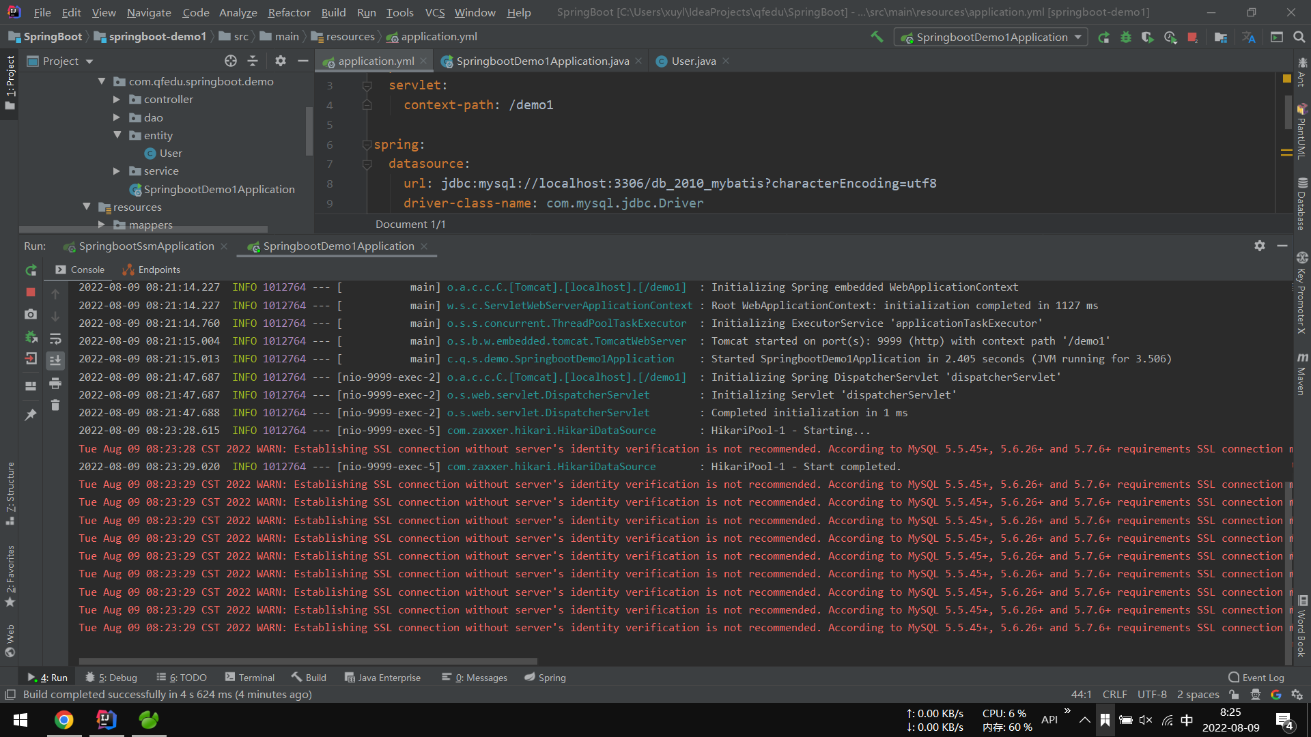Viewport: 1311px width, 737px height.
Task: Open the Refactor menu
Action: pyautogui.click(x=289, y=12)
